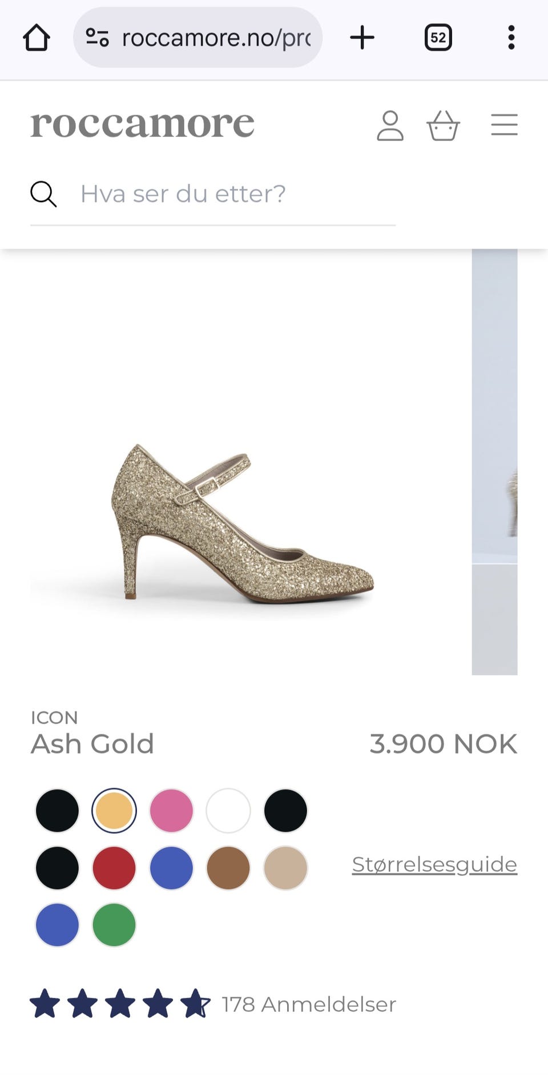This screenshot has width=548, height=1075.
Task: View the next product image thumbnail
Action: (x=494, y=462)
